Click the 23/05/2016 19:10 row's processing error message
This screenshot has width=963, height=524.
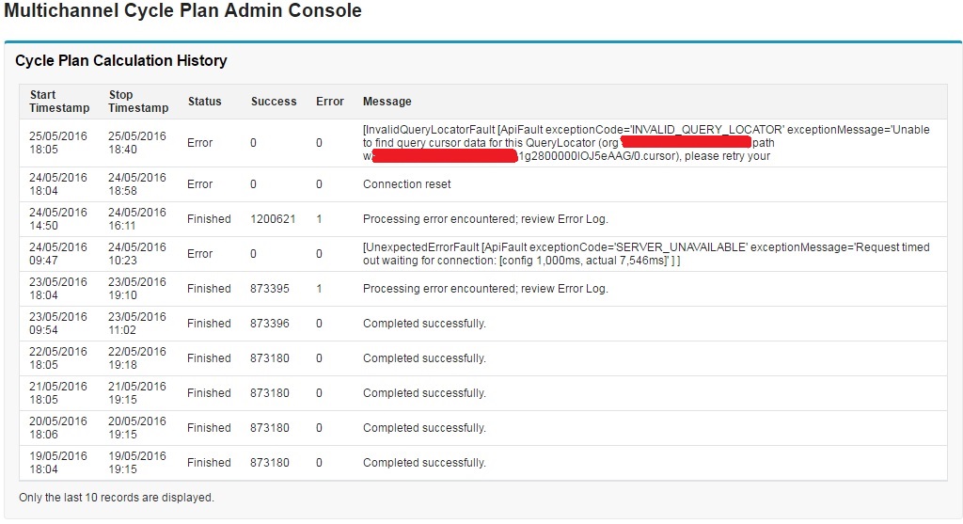tap(485, 289)
